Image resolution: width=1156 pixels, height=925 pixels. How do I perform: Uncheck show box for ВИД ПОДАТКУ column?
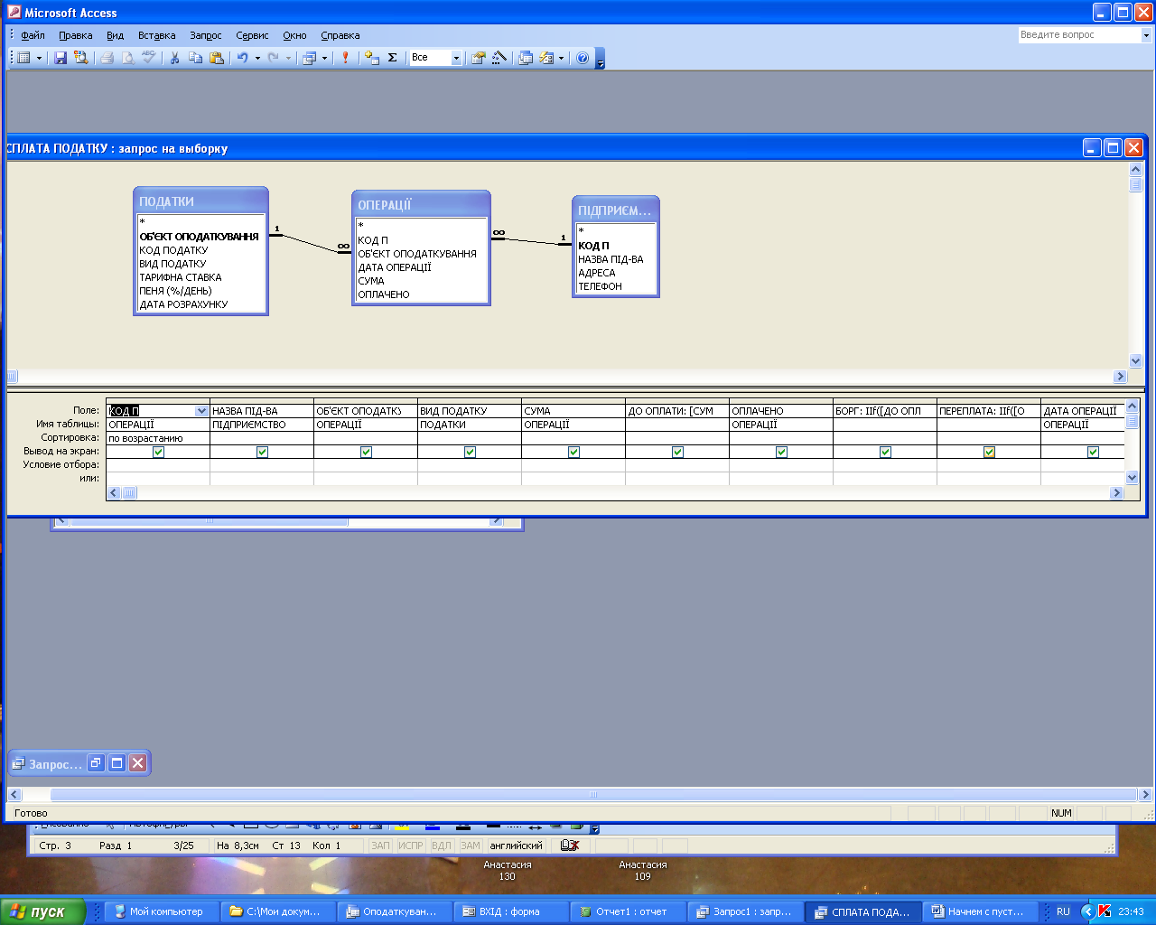(471, 452)
